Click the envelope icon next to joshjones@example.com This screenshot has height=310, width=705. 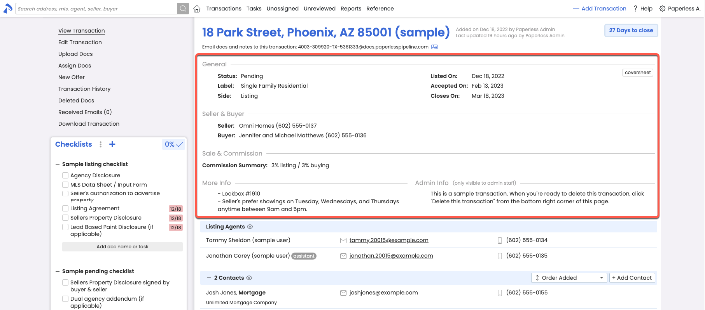[x=343, y=293]
